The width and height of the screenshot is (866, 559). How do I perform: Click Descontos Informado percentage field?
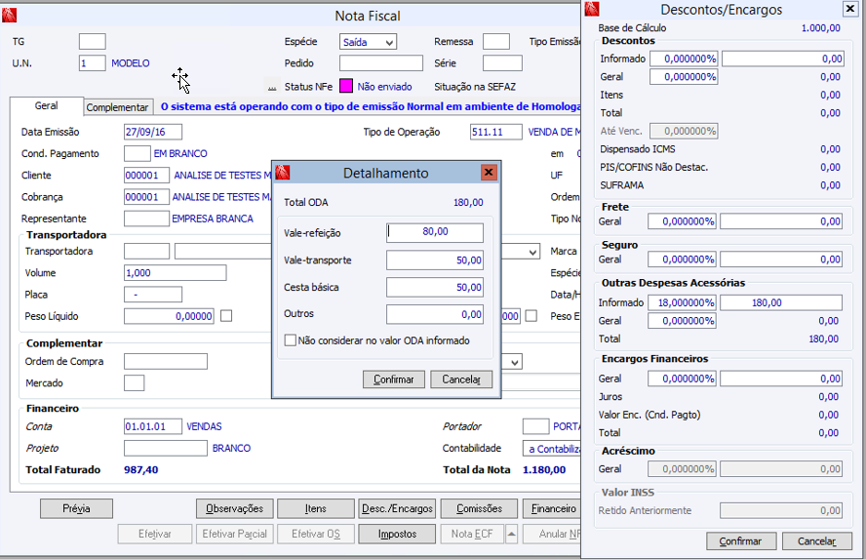point(684,59)
